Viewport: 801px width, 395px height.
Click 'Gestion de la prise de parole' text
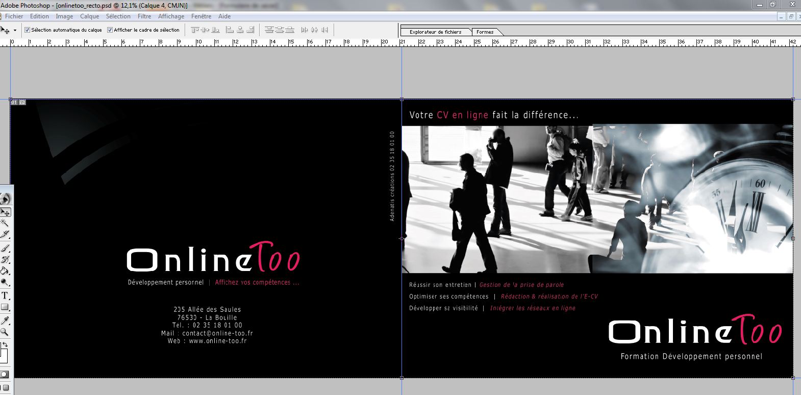point(521,285)
